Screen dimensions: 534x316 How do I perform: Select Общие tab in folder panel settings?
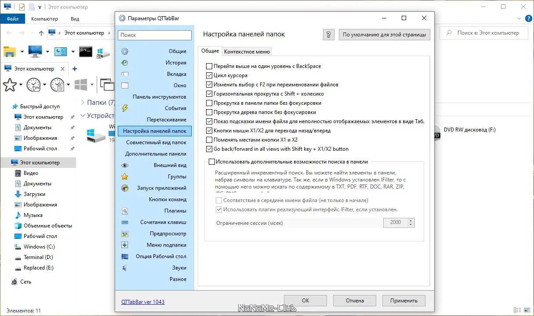click(210, 51)
